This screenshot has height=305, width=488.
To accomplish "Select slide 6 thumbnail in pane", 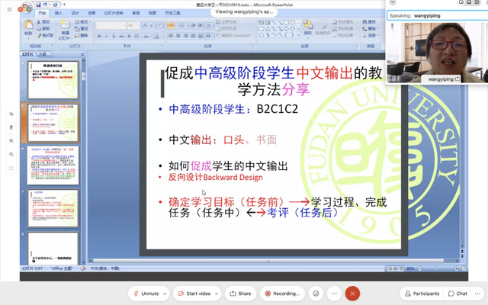I will tap(53, 165).
